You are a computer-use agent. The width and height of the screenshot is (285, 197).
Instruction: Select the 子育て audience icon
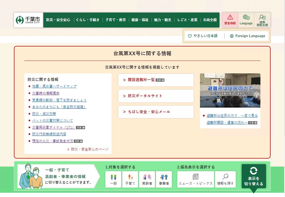click(x=130, y=179)
